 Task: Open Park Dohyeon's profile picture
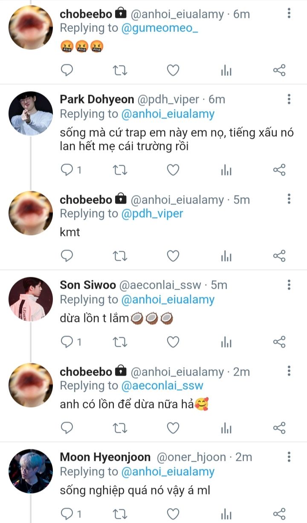click(x=31, y=113)
